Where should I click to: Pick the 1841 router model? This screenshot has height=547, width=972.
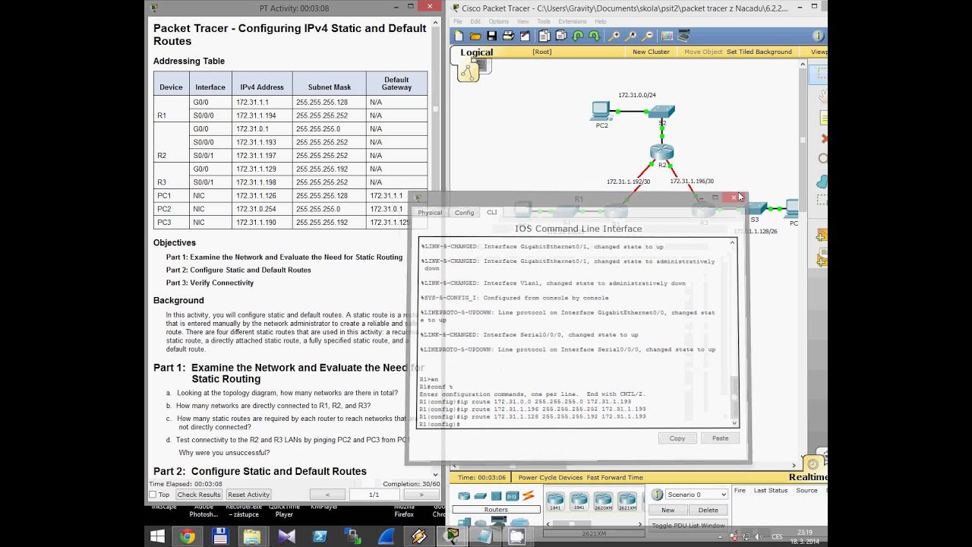[555, 501]
